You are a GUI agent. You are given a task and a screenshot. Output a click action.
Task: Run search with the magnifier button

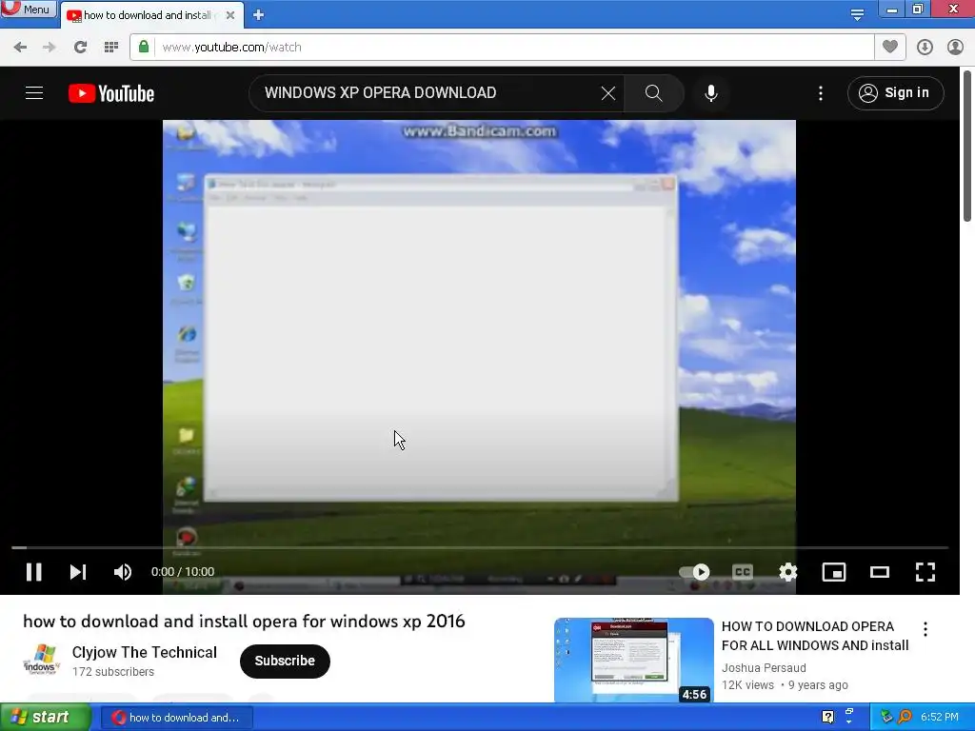click(x=653, y=93)
